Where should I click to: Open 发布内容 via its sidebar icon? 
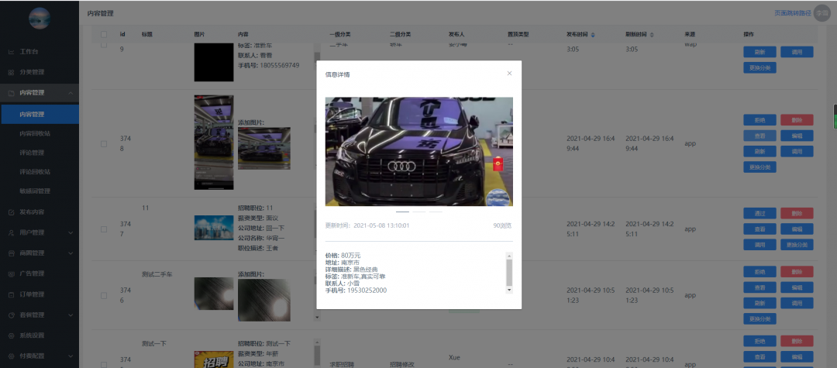11,212
